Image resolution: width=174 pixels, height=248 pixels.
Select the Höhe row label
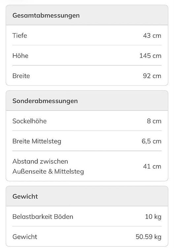(20, 56)
